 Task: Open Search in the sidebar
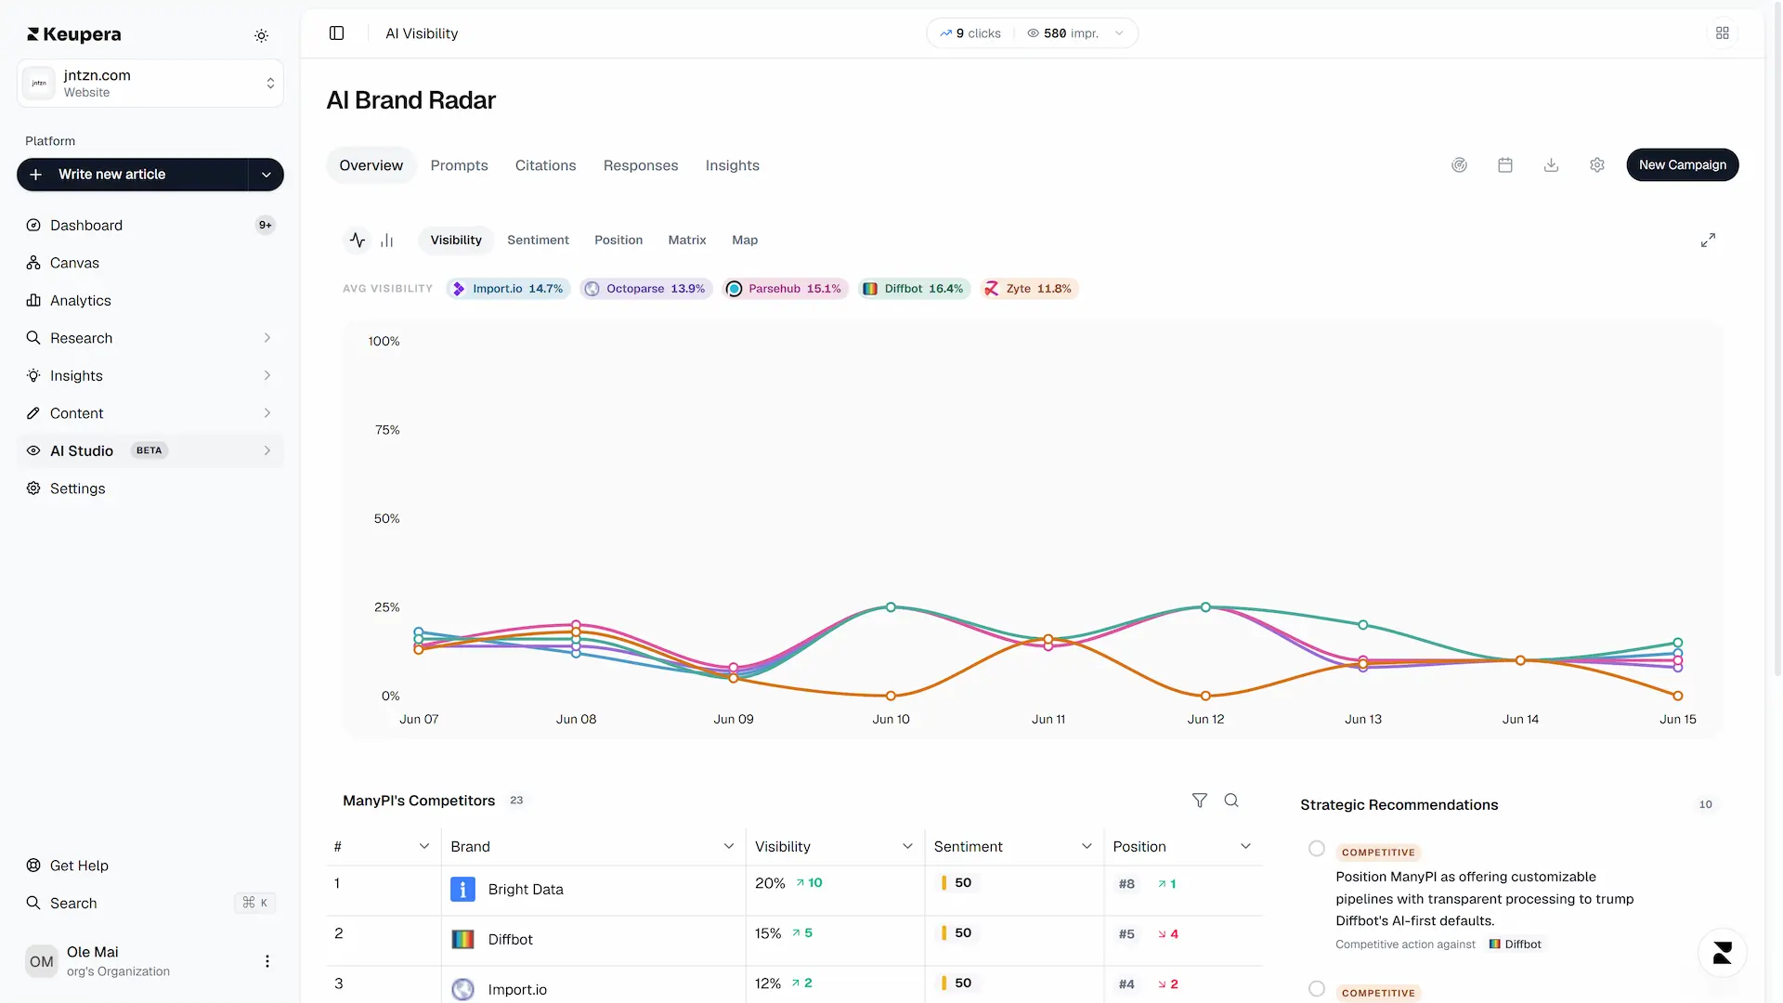150,904
